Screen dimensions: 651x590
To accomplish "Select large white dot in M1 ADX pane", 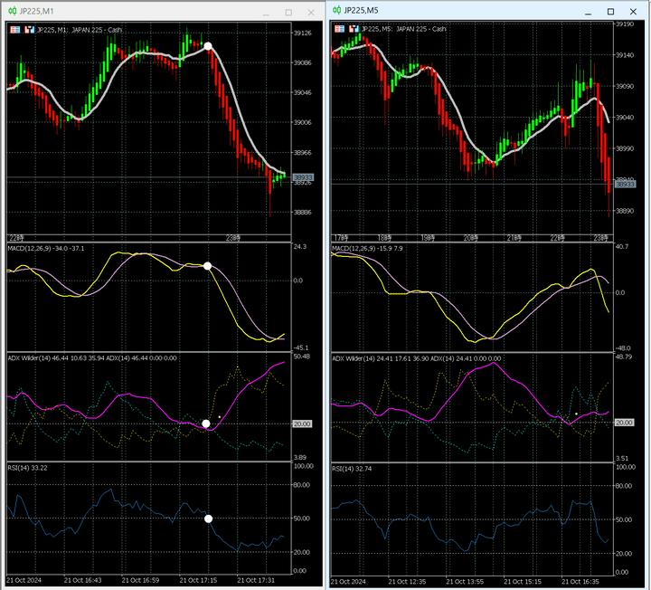I will coord(206,423).
